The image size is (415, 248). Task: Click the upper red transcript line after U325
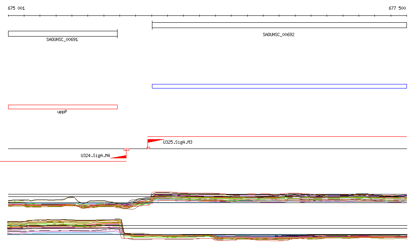tap(277, 136)
